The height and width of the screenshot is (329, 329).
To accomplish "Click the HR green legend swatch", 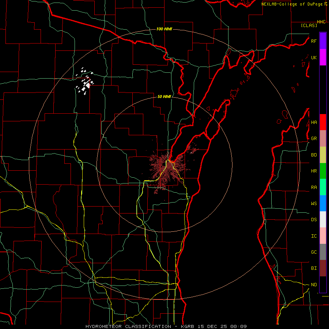I will (x=323, y=171).
